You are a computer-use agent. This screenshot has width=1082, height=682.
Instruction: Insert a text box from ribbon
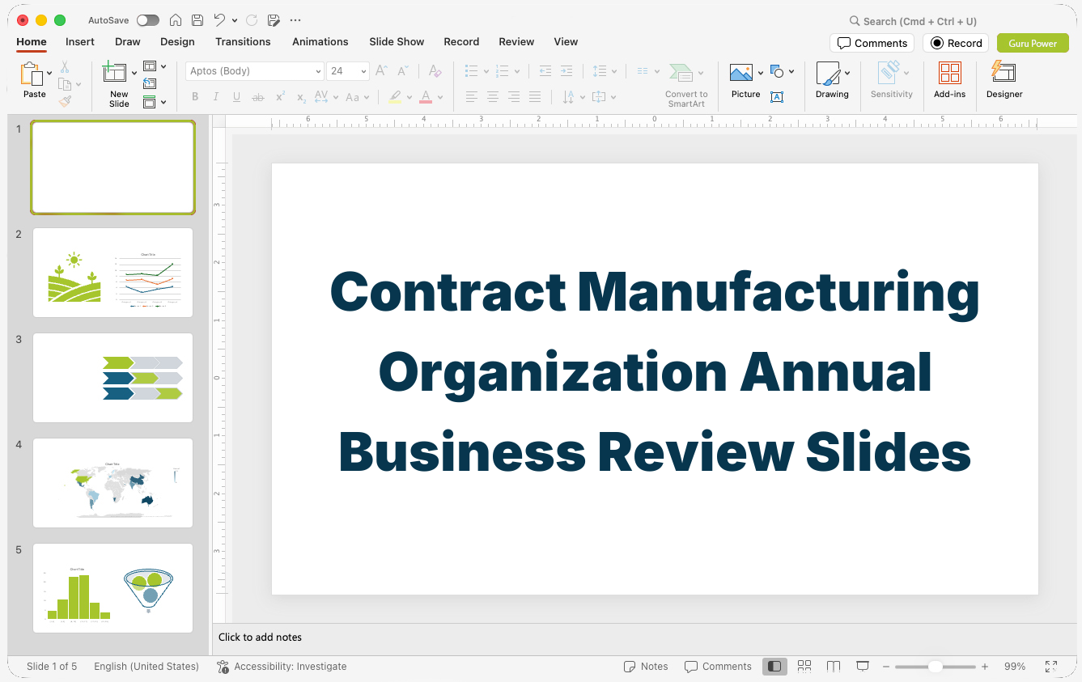pos(777,97)
